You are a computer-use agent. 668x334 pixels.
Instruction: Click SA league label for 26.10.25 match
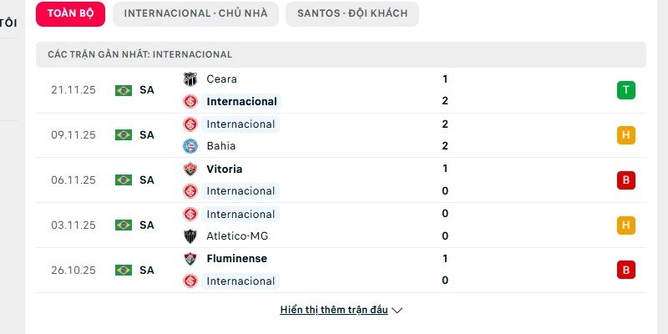147,271
